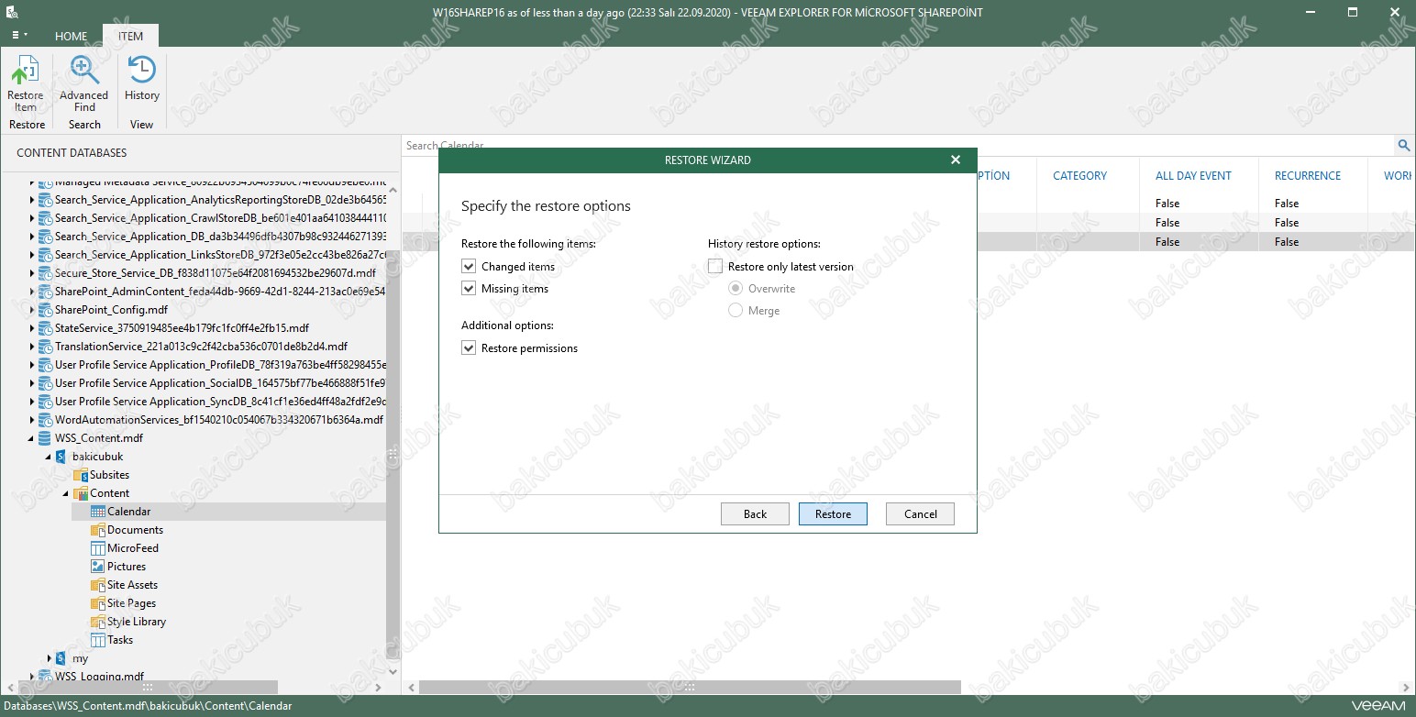Click the WordAutomationServices database icon
Screen dimensions: 1416x717
45,420
